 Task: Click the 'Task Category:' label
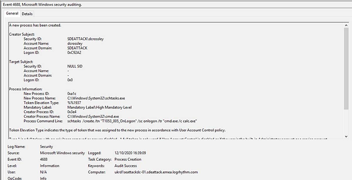(99, 160)
